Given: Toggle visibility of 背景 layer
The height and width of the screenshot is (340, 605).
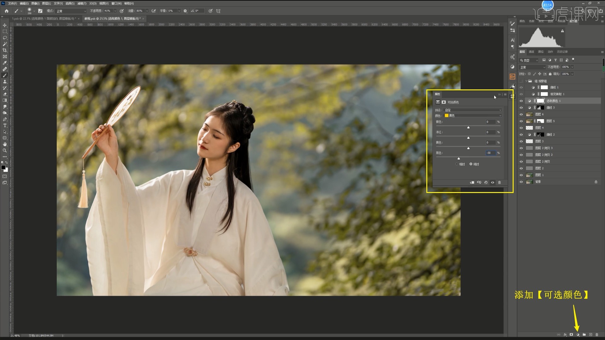Looking at the screenshot, I should 521,182.
